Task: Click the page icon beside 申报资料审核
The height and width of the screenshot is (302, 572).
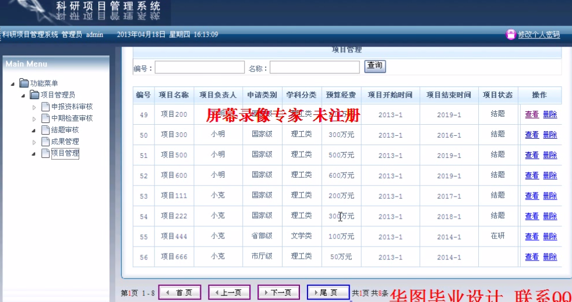Action: (x=45, y=107)
